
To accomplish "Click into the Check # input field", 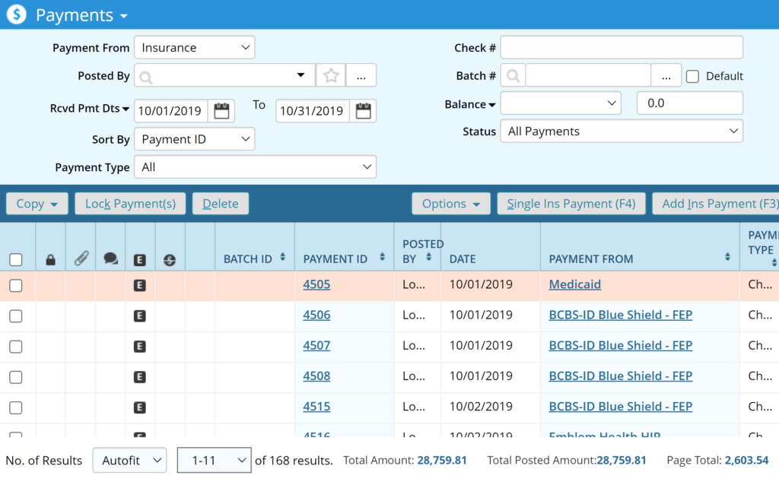I will (621, 48).
